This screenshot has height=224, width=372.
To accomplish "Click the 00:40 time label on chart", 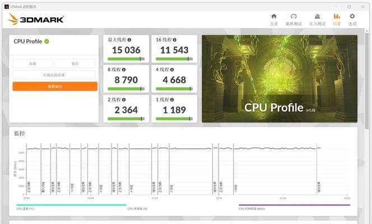I will 91,198.
